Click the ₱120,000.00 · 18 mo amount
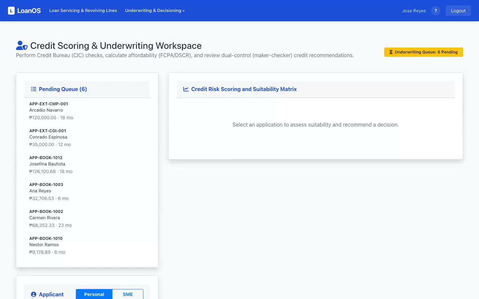Screen dimensions: 479x299 click(51, 118)
